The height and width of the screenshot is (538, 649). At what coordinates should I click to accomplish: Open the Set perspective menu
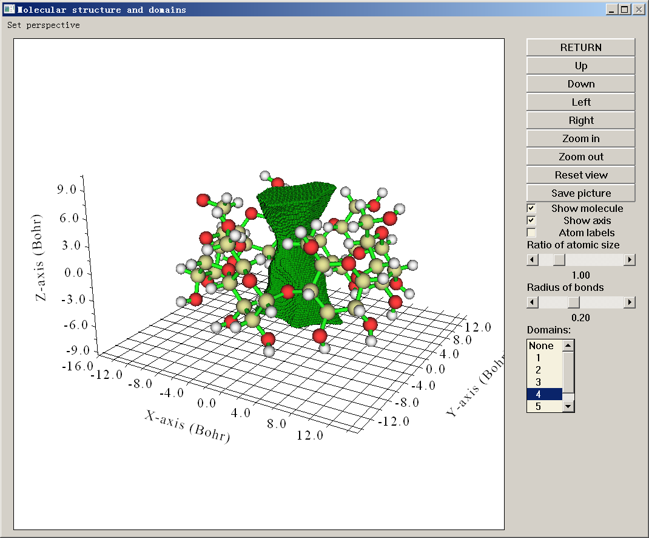44,26
